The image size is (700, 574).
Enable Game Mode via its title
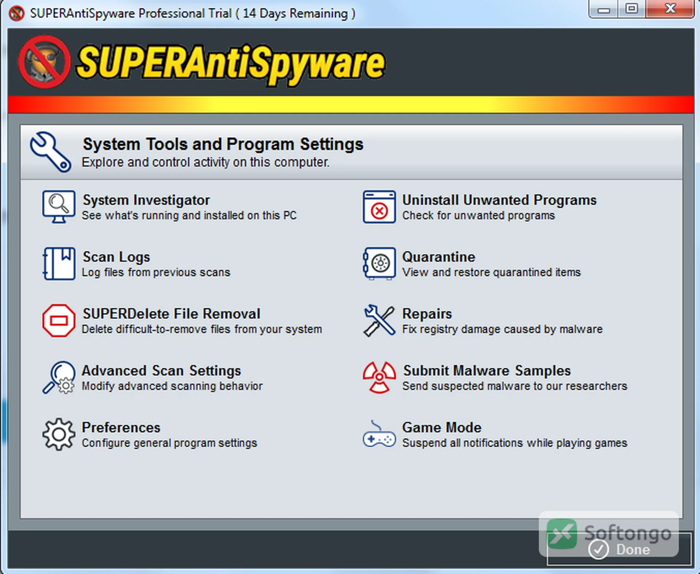coord(442,427)
